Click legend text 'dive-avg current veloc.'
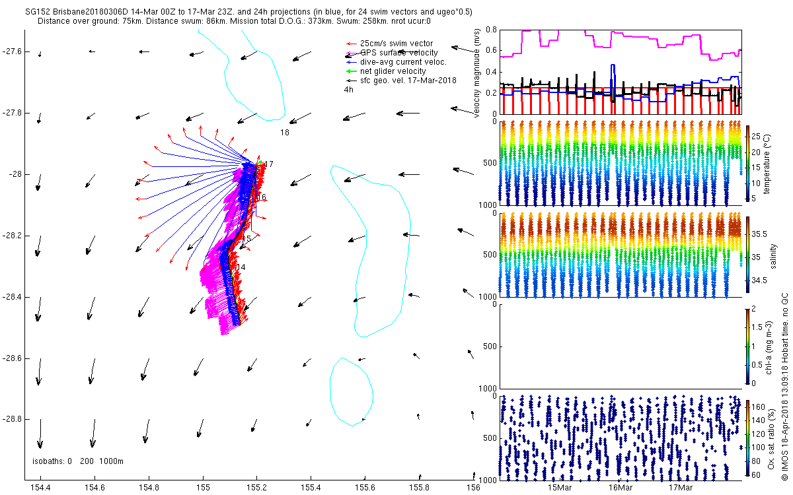 pos(404,62)
